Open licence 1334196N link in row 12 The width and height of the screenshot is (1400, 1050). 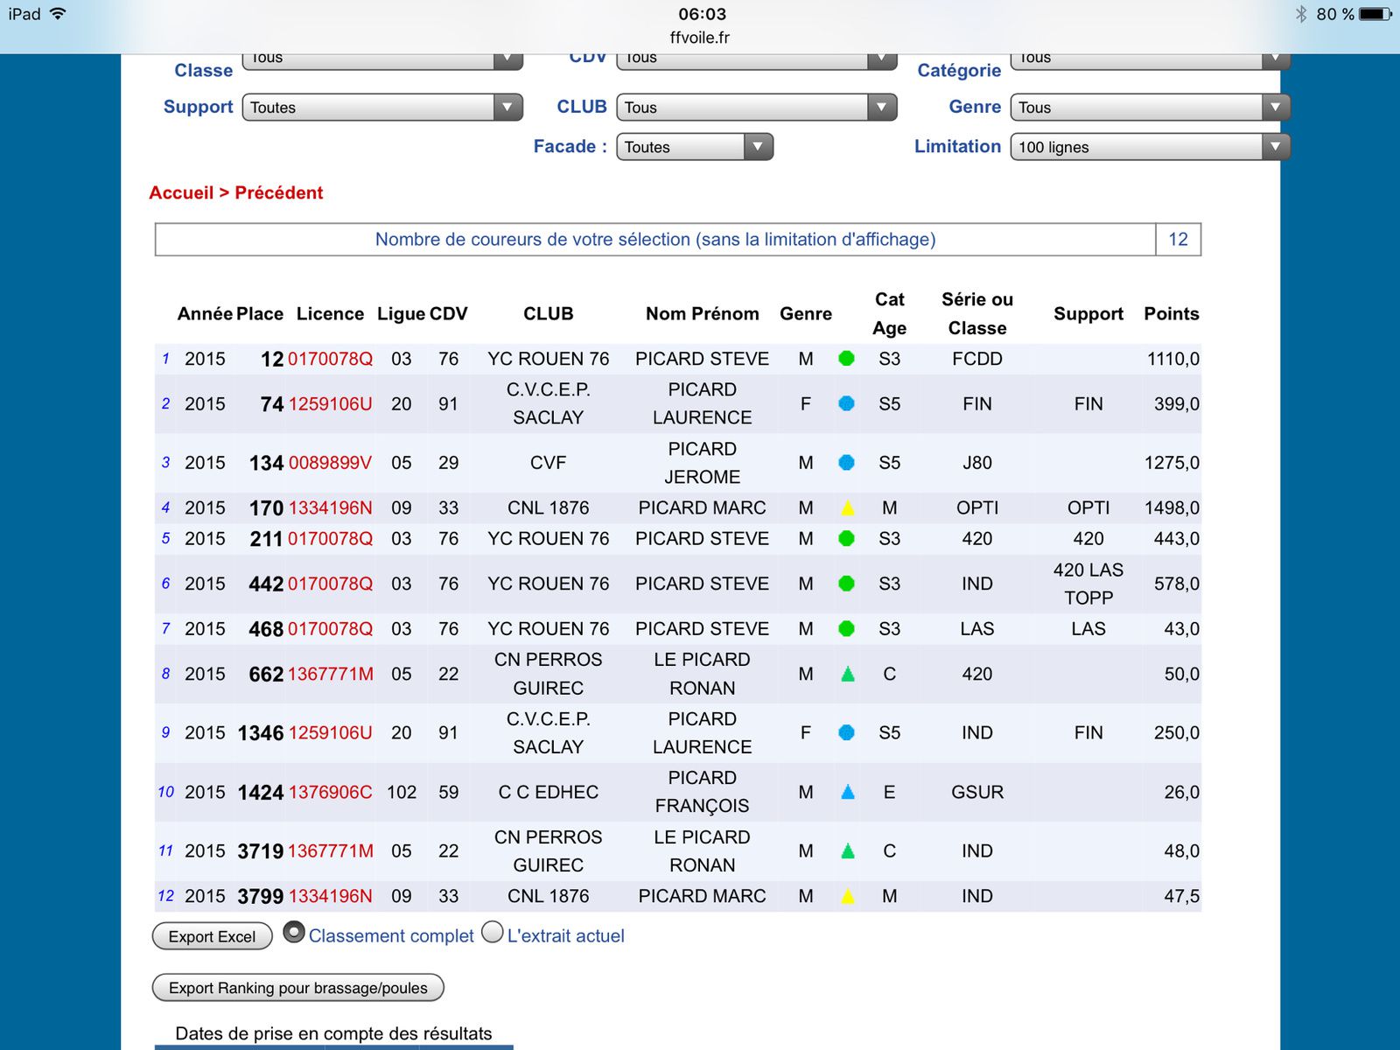point(330,896)
